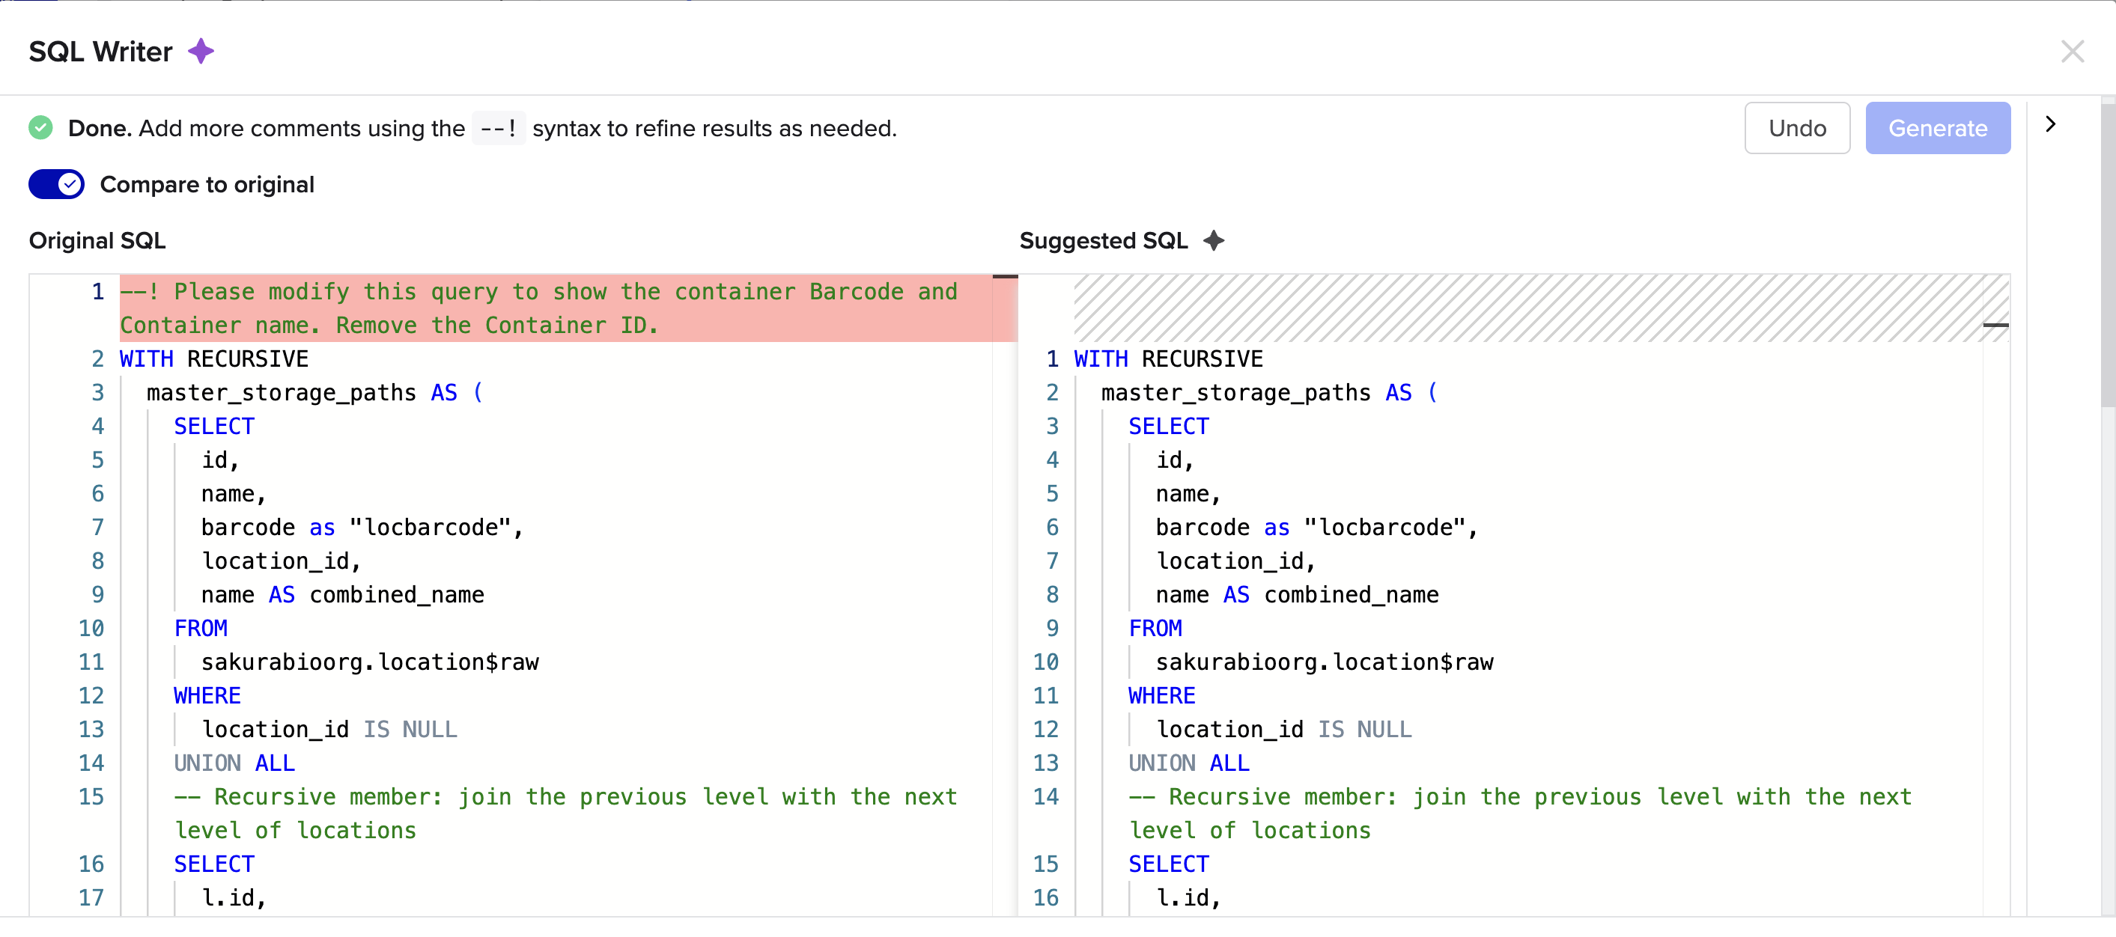The height and width of the screenshot is (937, 2116).
Task: Click the green Done checkmark icon
Action: [x=40, y=128]
